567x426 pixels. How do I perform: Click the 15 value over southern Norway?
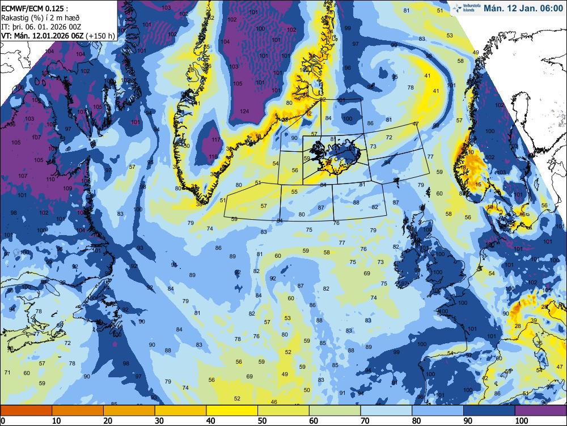coord(478,185)
